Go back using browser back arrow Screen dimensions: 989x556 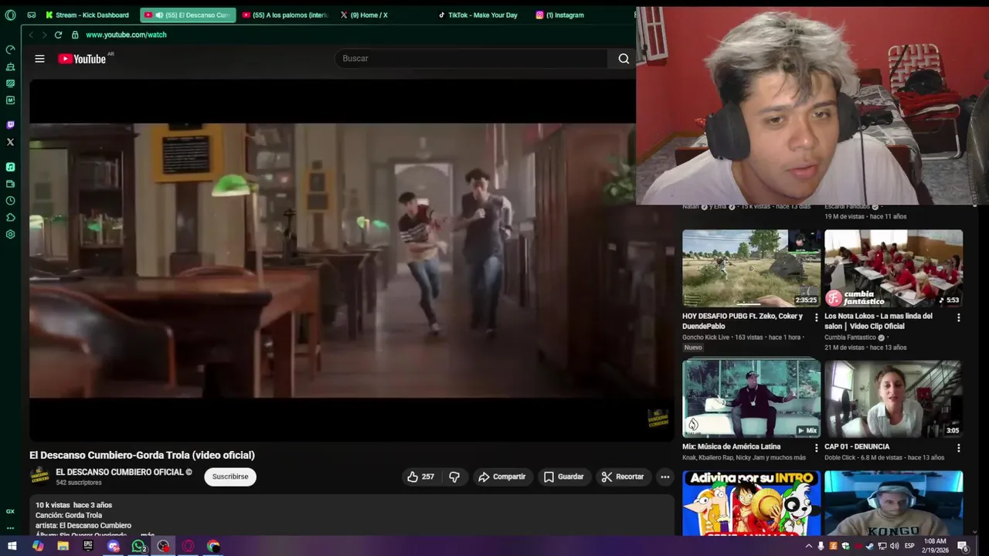point(31,35)
